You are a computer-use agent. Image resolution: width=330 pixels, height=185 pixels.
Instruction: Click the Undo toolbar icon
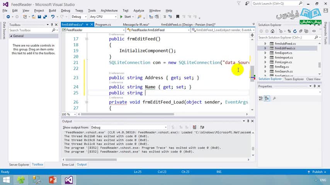53,17
